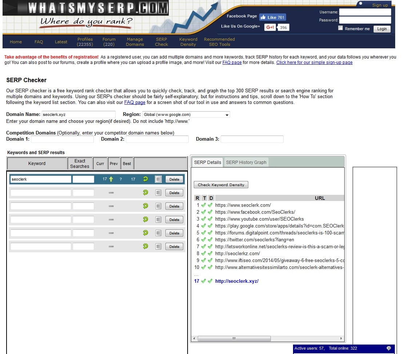Switch to the SERP Details tab

tap(207, 162)
